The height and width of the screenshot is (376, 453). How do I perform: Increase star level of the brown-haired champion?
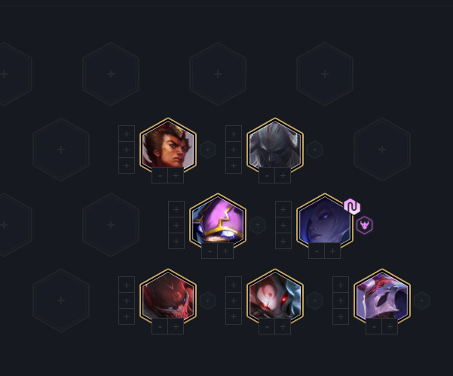pos(176,175)
